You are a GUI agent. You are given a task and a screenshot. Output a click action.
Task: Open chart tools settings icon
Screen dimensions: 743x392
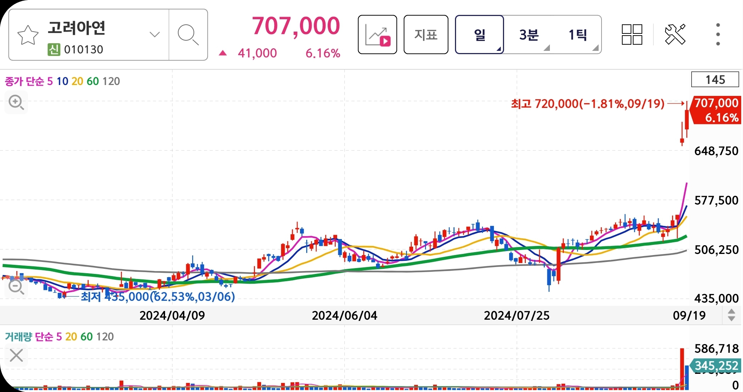click(x=675, y=35)
